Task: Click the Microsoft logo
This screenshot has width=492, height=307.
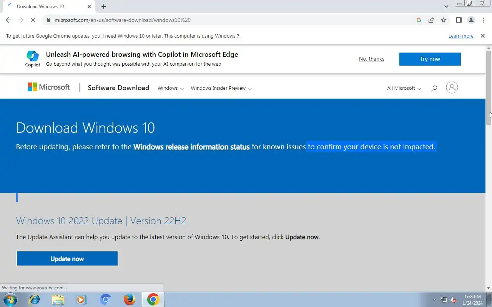Action: tap(49, 87)
